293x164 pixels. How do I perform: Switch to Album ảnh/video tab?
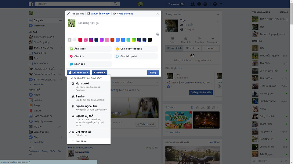pyautogui.click(x=99, y=14)
